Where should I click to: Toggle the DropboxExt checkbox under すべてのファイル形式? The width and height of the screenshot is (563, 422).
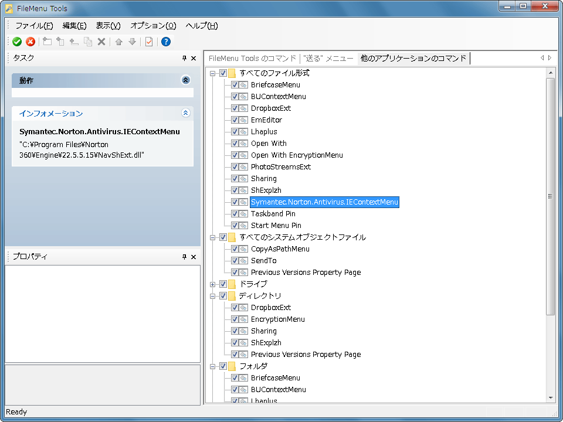tap(235, 108)
